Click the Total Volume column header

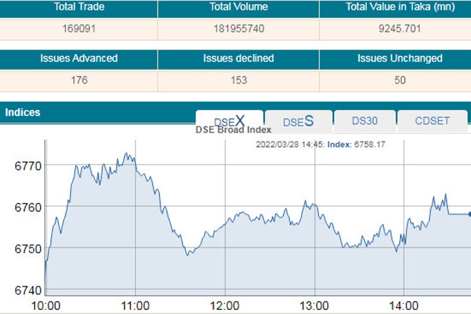coord(238,7)
